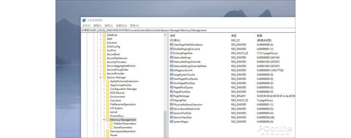Select the AppCompatCache folder icon
Viewport: 351px width, 138px height.
click(108, 85)
